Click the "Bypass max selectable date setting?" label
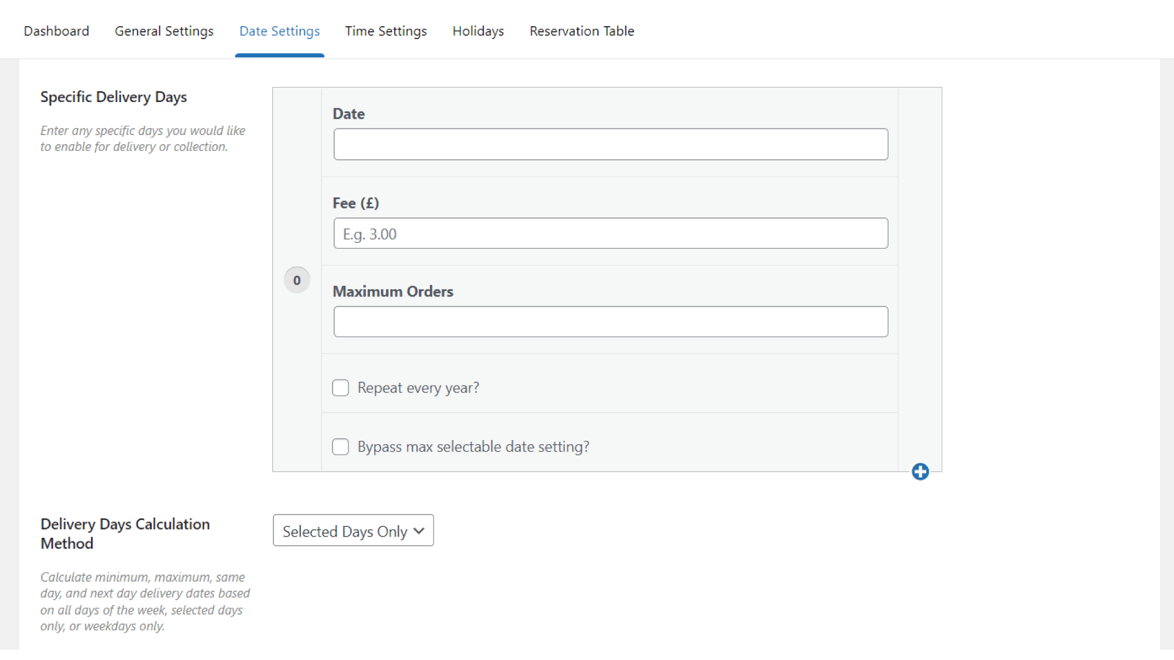The width and height of the screenshot is (1174, 660). [473, 446]
